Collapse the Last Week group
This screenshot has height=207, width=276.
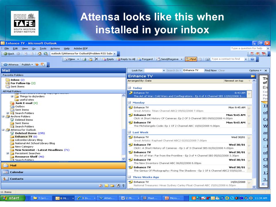(129, 132)
